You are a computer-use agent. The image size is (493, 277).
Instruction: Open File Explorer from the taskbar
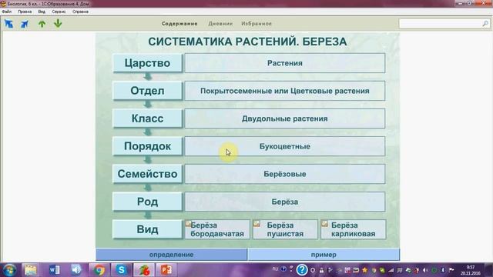point(31,270)
